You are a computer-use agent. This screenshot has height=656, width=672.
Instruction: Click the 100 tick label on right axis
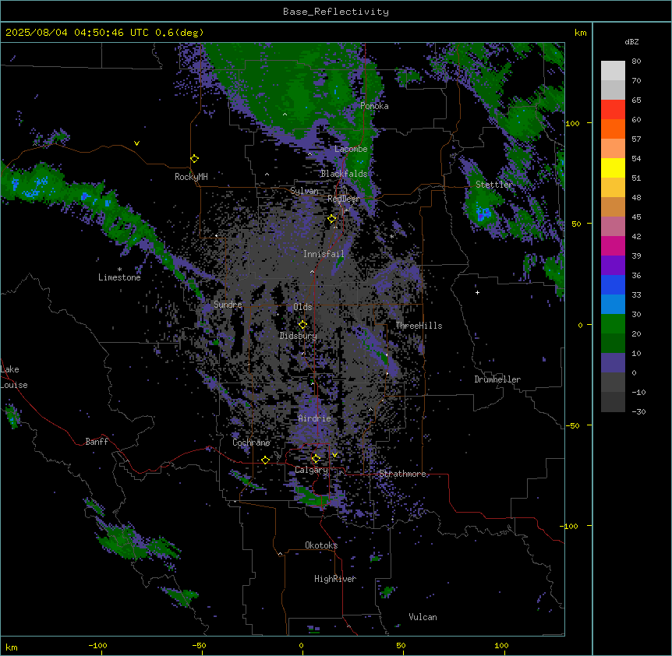(x=572, y=123)
